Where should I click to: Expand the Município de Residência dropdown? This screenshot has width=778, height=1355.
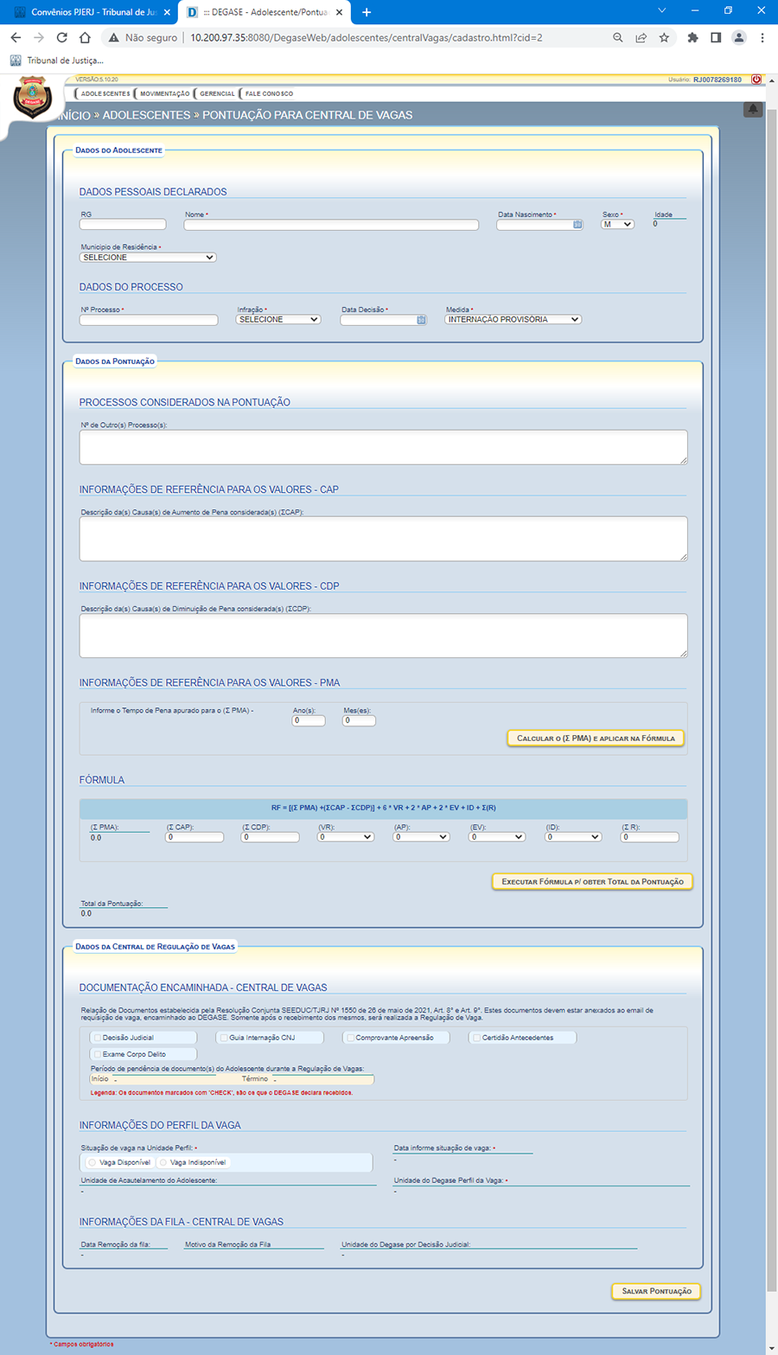tap(148, 258)
